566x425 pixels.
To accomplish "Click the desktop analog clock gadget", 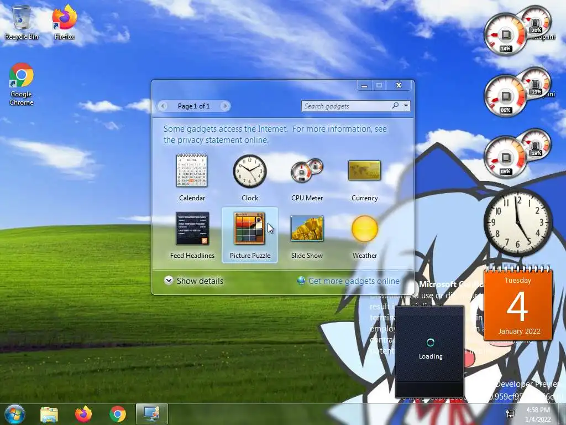I will [x=518, y=222].
